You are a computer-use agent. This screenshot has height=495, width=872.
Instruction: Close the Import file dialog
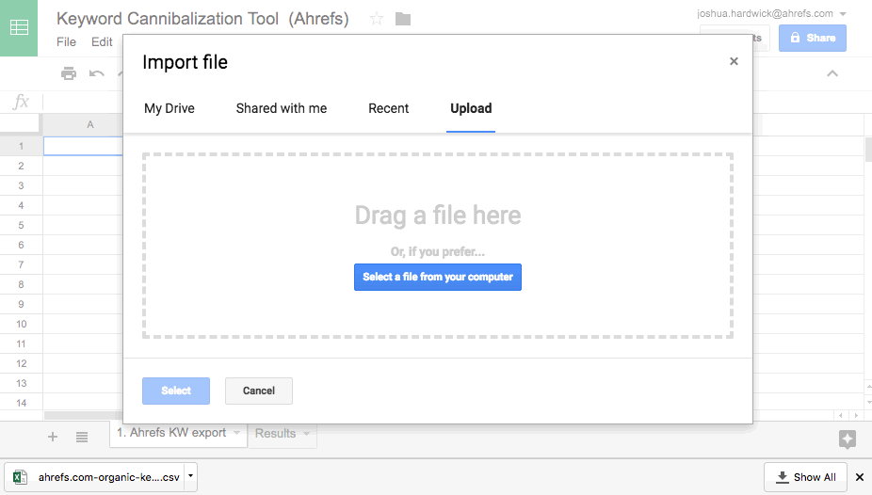click(734, 62)
